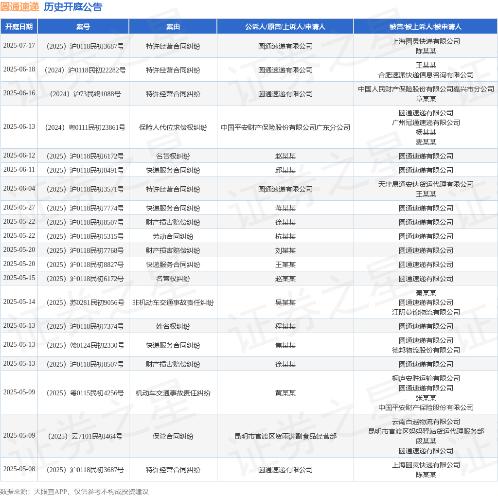Click defendant 麦某某
The image size is (498, 496).
pyautogui.click(x=426, y=142)
